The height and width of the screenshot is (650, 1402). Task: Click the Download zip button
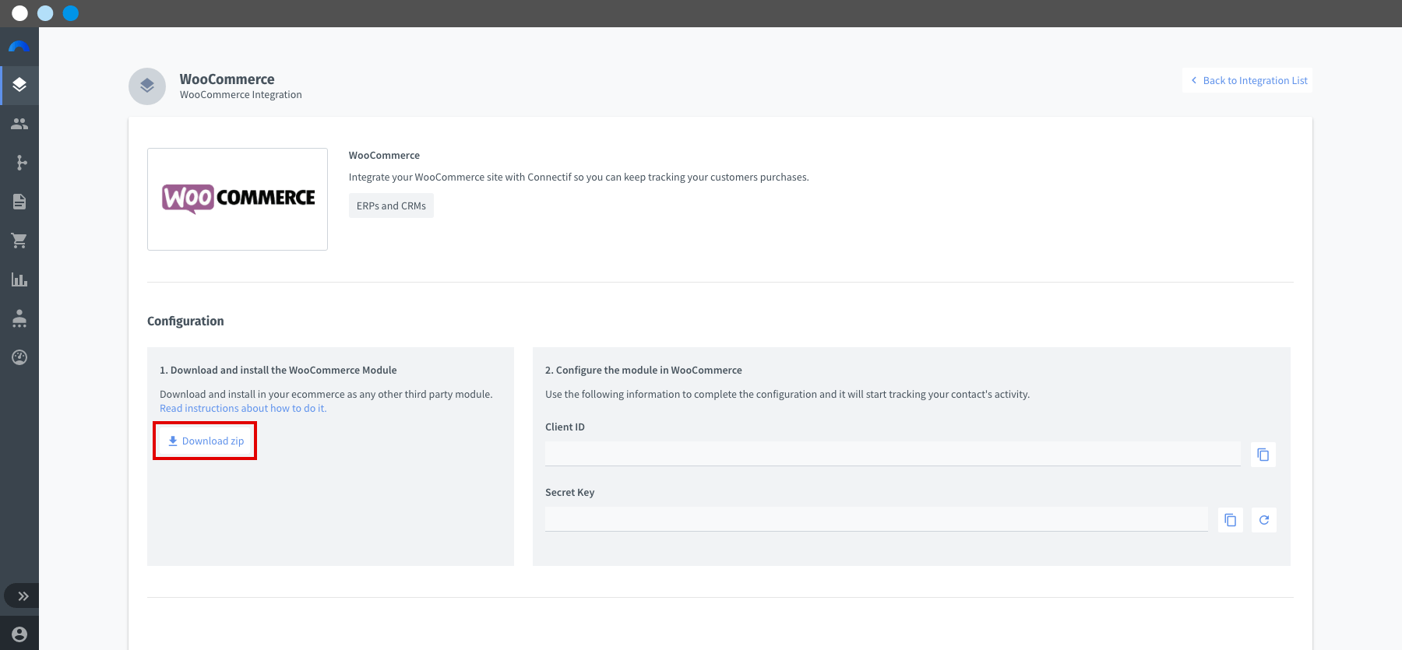206,441
